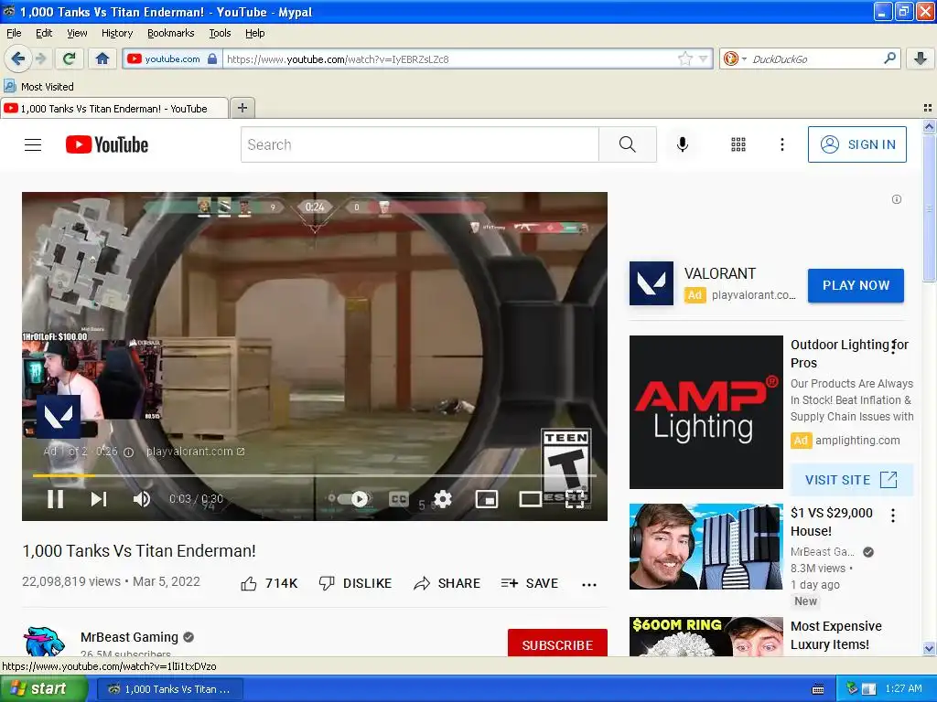Click the VISIT SITE button
This screenshot has width=937, height=702.
pyautogui.click(x=852, y=479)
